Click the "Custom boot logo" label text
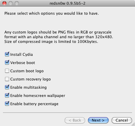This screenshot has width=135, height=126. [27, 71]
